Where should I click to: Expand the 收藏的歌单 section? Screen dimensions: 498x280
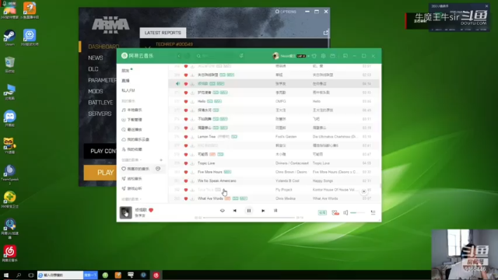pyautogui.click(x=132, y=199)
